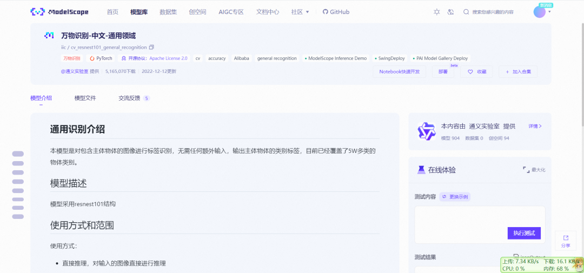Click 加入合集 button
584x273 pixels.
pyautogui.click(x=517, y=71)
